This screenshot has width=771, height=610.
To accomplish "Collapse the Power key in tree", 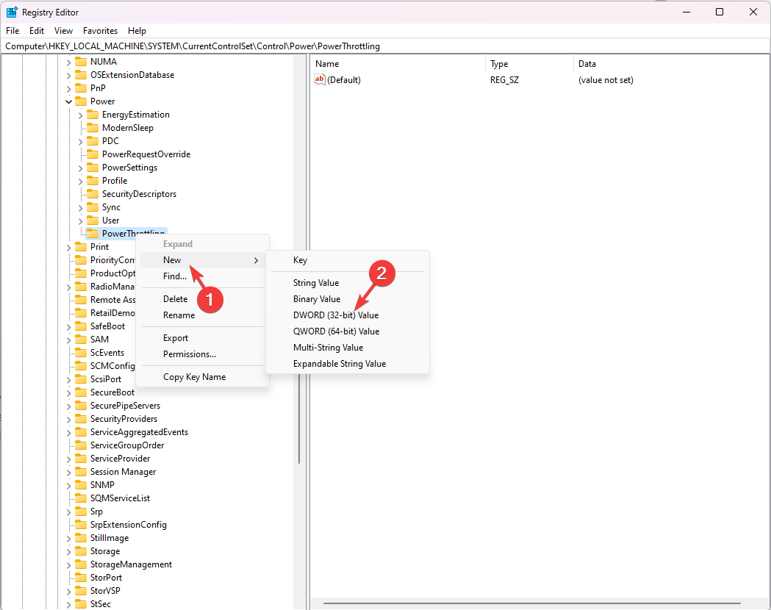I will point(68,101).
